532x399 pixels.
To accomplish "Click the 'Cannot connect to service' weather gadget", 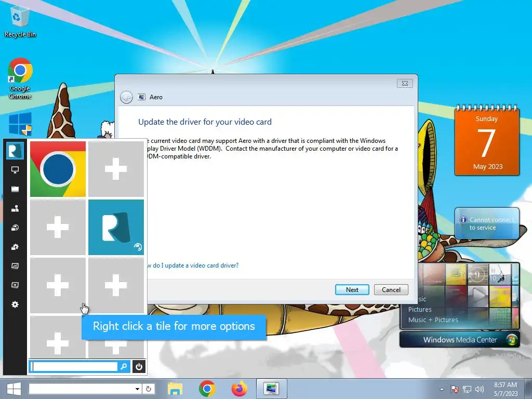I will (x=487, y=223).
